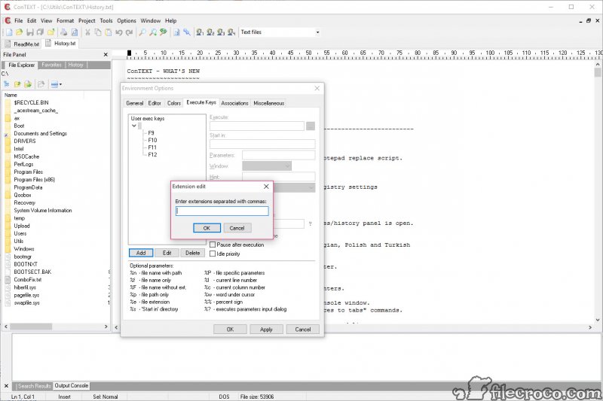The width and height of the screenshot is (603, 401).
Task: Select the ComboFix.txt file row
Action: 27,280
